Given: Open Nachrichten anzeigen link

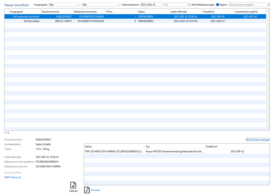Looking at the screenshot, I should (x=258, y=139).
